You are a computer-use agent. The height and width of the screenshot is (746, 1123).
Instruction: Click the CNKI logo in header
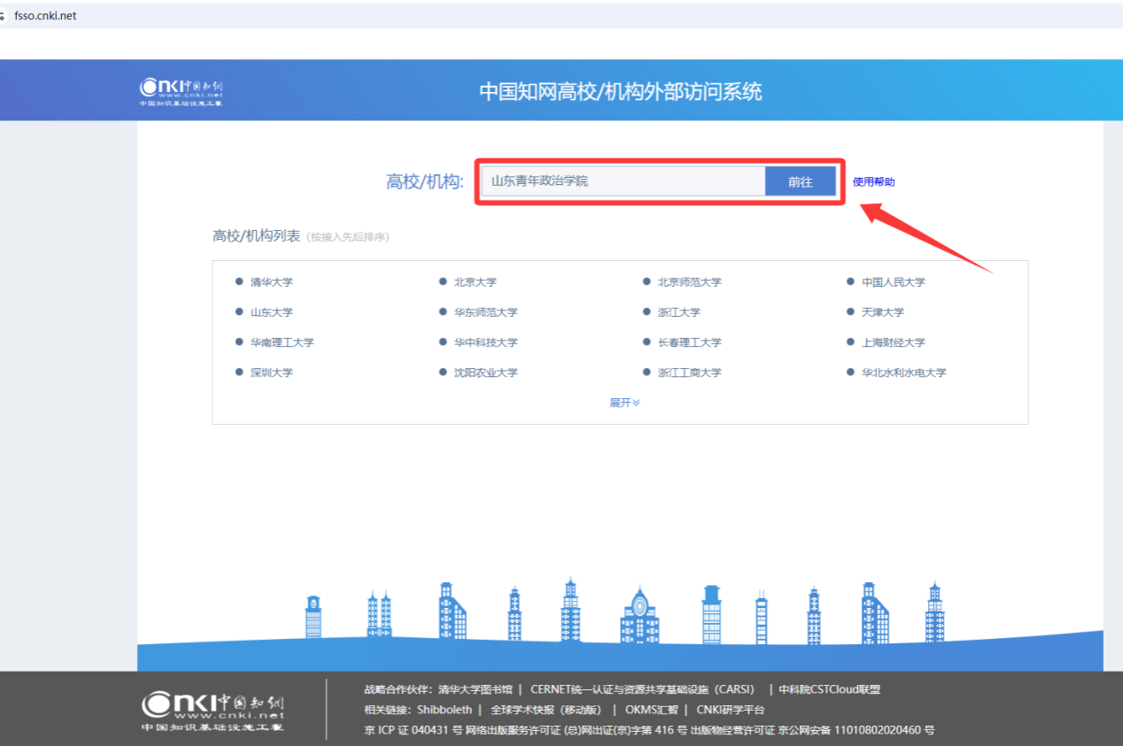[181, 91]
